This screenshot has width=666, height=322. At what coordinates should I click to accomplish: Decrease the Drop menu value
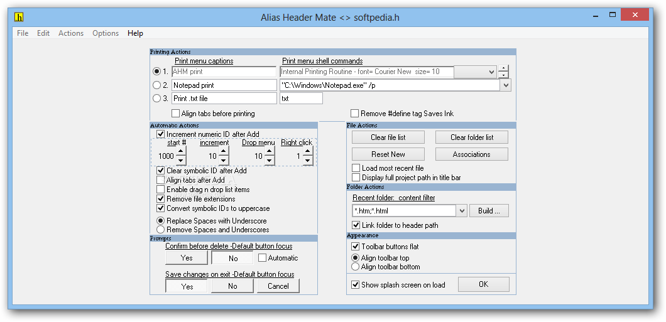pos(270,161)
